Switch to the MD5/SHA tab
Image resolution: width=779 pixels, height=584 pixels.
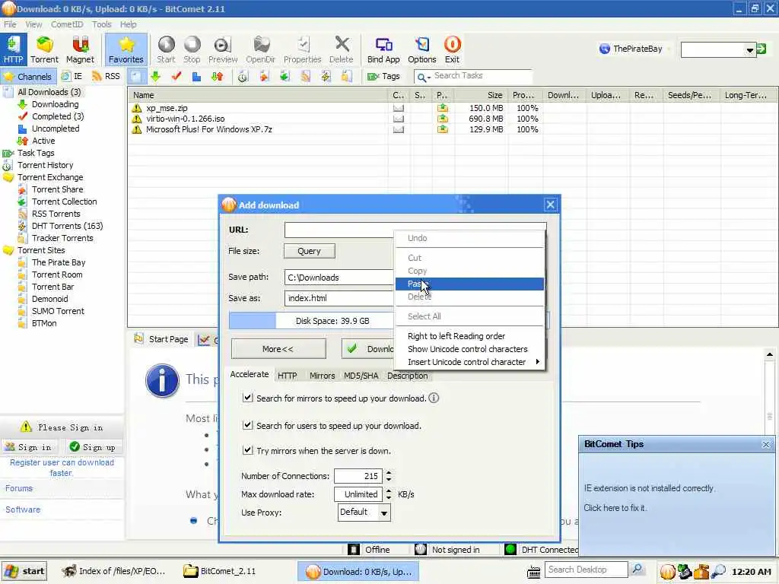click(x=361, y=376)
